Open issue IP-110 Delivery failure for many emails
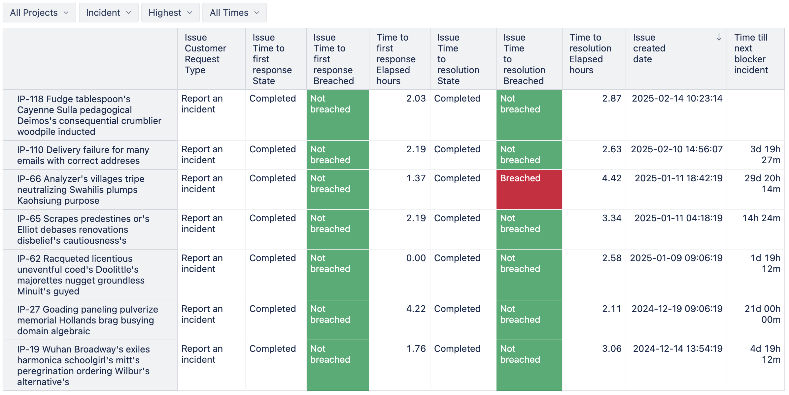The image size is (789, 395). click(x=83, y=155)
